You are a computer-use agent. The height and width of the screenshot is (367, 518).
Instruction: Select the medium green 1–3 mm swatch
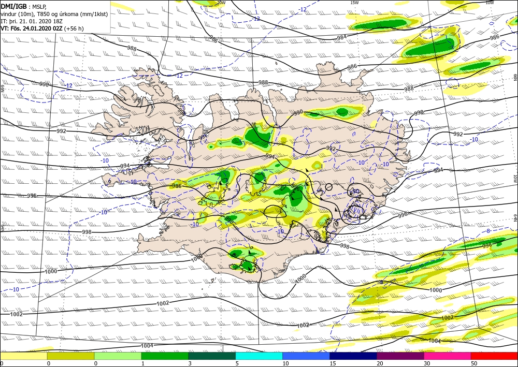(x=165, y=356)
